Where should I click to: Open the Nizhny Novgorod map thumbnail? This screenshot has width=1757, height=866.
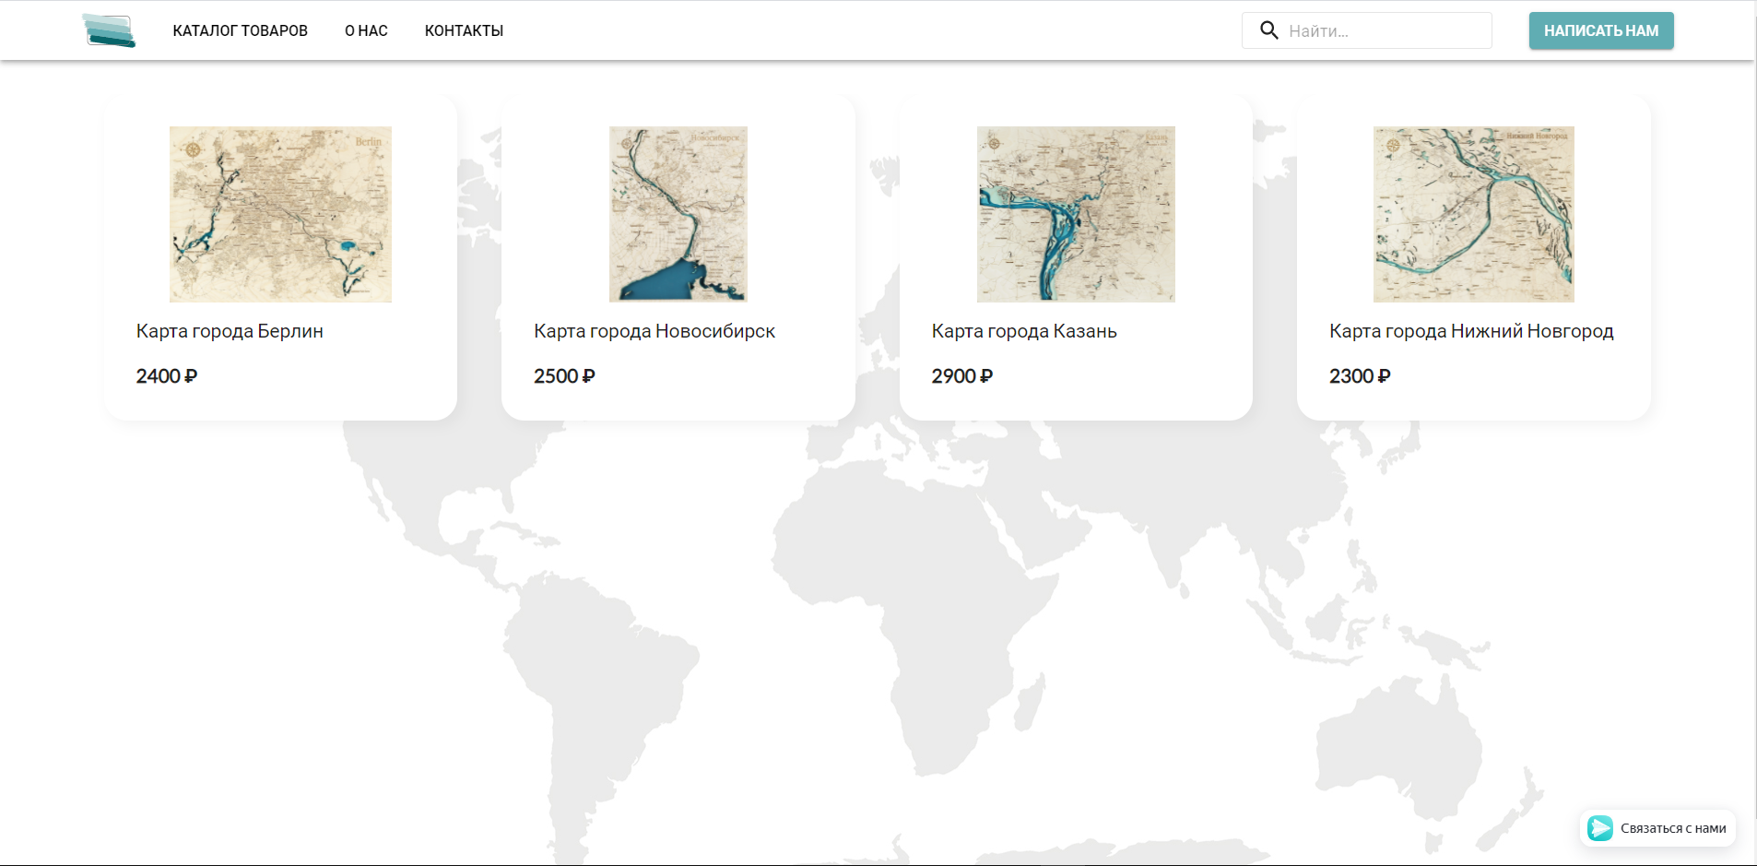click(x=1473, y=214)
